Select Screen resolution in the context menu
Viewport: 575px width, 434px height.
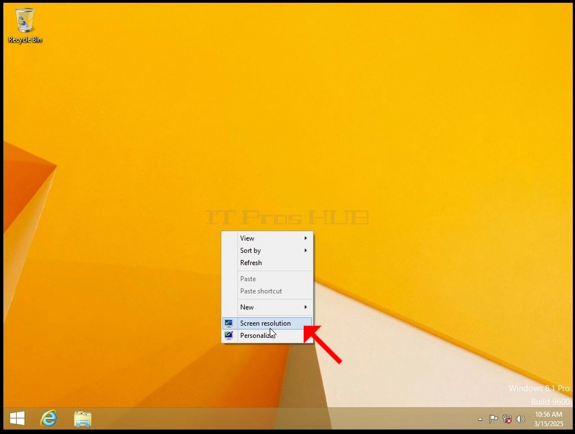coord(267,323)
